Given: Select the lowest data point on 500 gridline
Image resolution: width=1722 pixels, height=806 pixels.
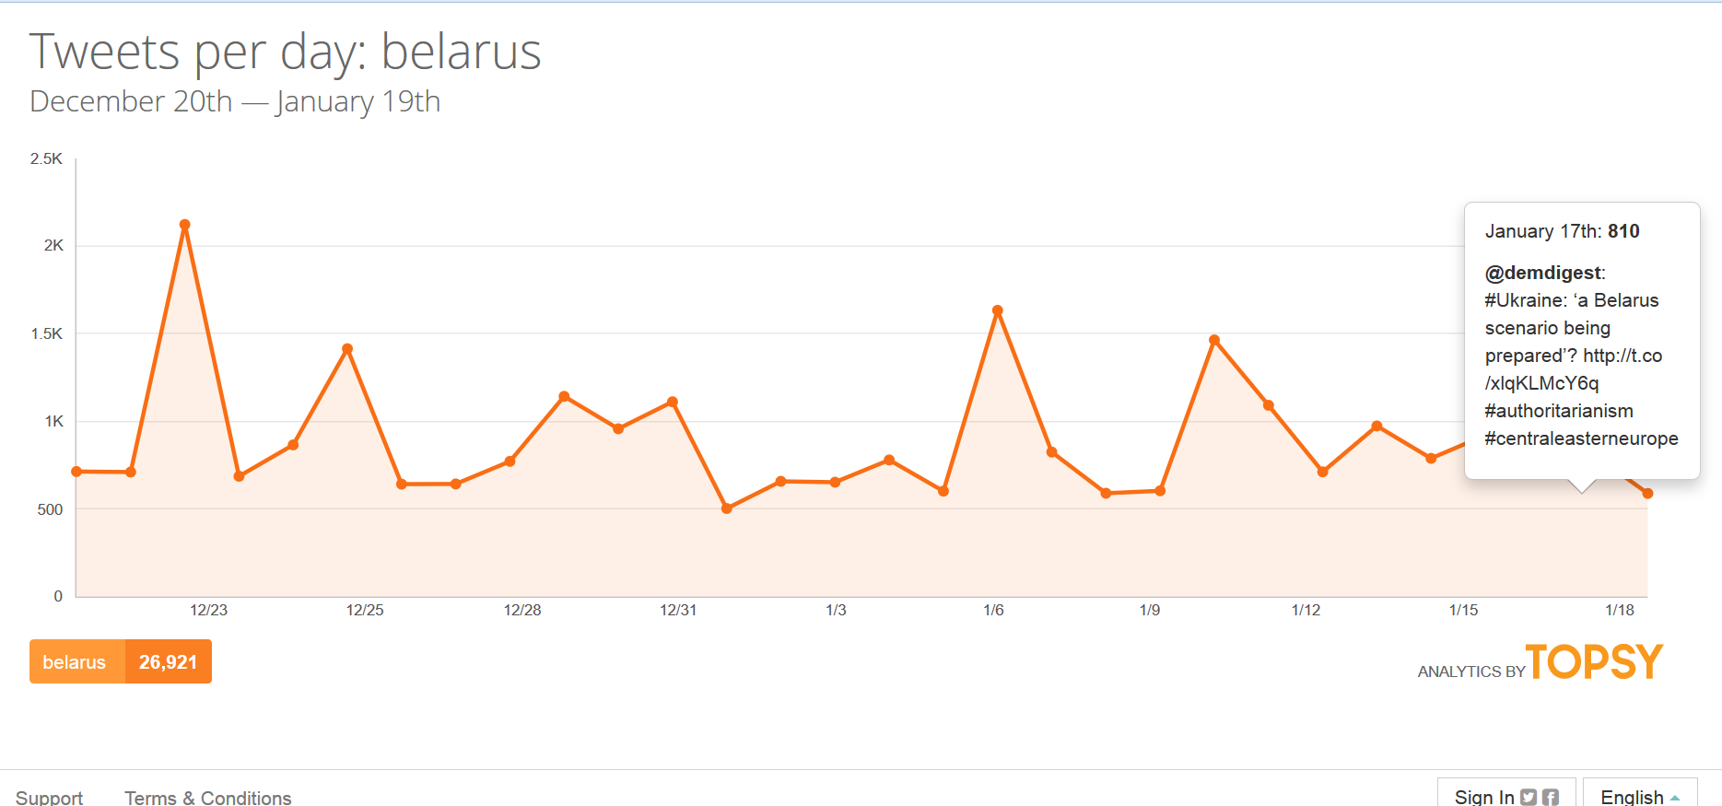Looking at the screenshot, I should 727,508.
